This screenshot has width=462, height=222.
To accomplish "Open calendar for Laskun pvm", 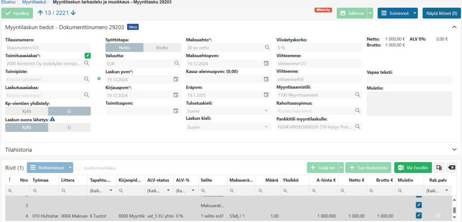I will [x=176, y=79].
